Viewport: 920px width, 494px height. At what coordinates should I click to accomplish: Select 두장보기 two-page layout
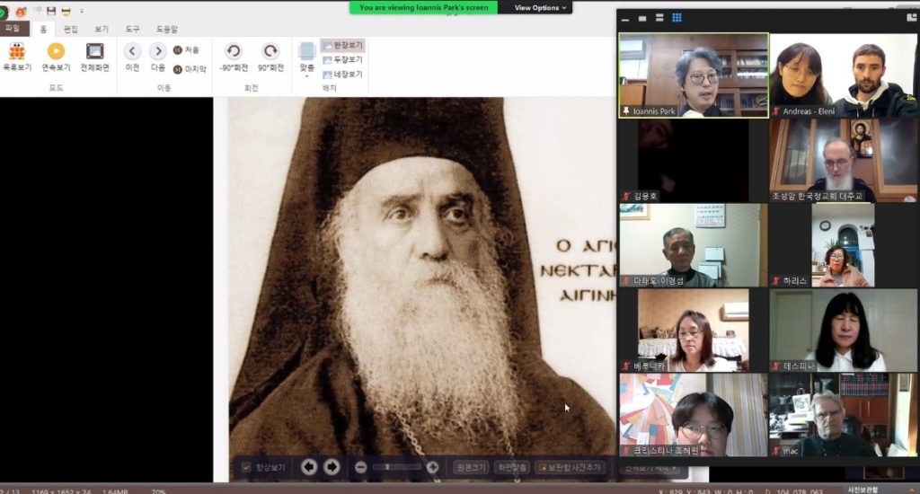(x=342, y=59)
